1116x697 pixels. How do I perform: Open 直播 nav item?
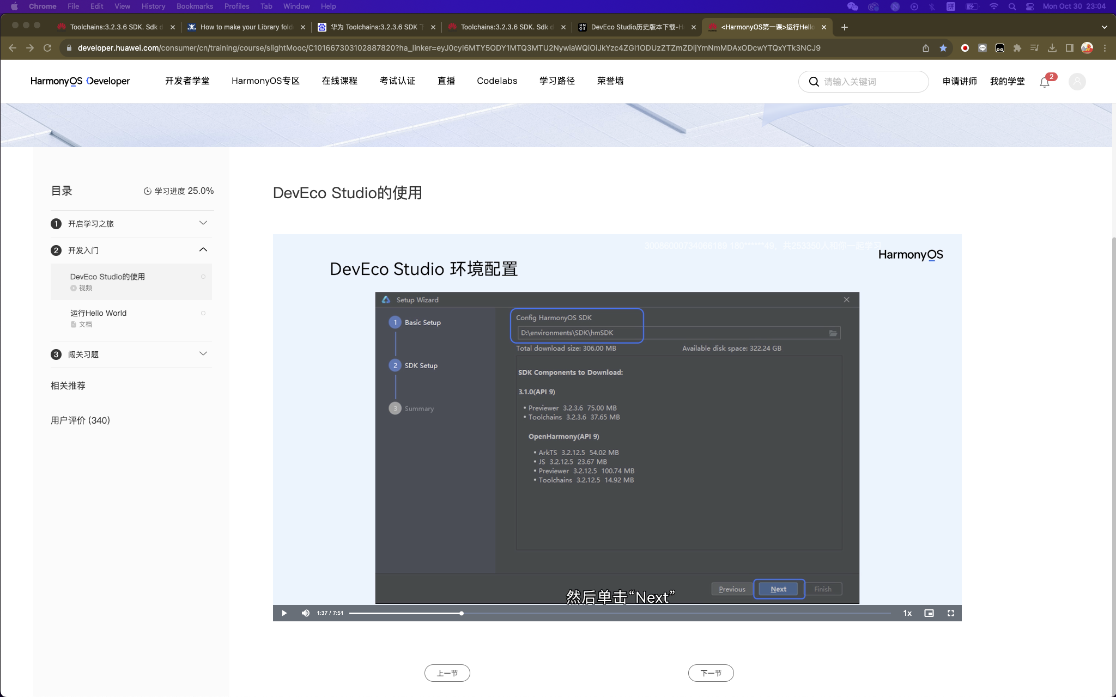(446, 81)
